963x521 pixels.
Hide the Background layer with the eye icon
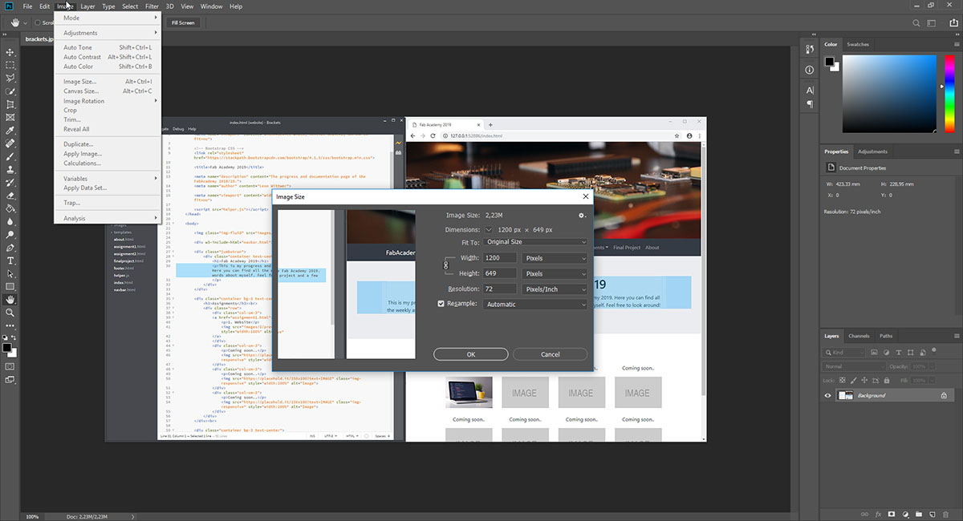828,396
